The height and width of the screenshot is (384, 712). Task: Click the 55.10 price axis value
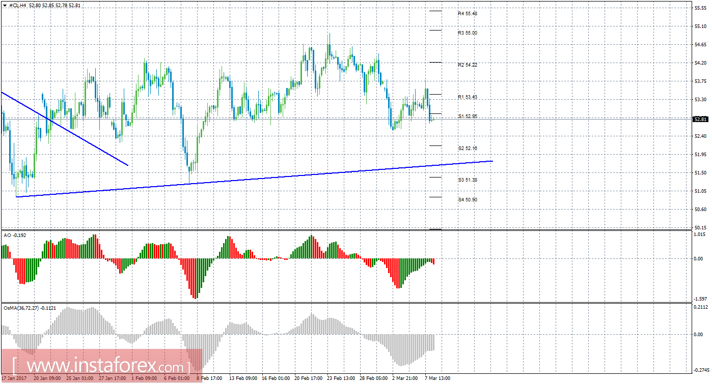pos(701,26)
